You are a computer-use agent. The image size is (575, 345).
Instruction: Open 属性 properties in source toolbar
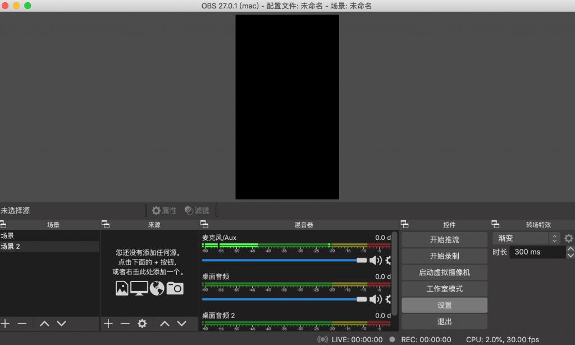[x=165, y=210]
